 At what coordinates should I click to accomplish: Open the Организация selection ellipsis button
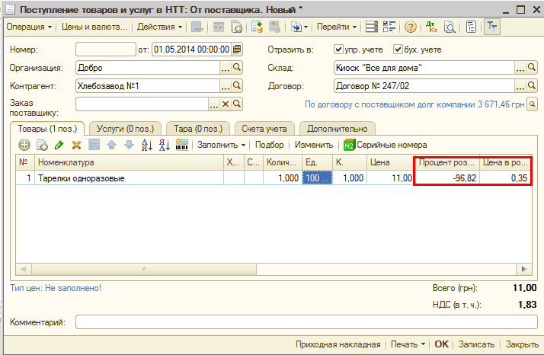click(x=226, y=67)
